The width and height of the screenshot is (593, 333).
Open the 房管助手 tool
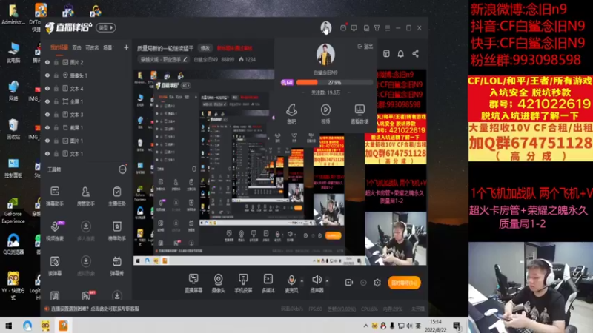(x=86, y=195)
